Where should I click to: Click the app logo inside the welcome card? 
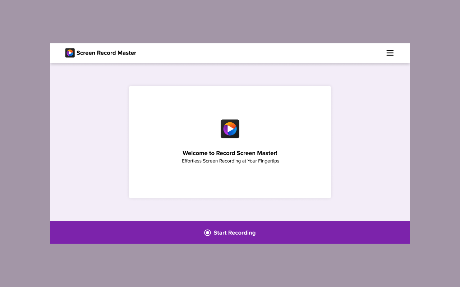tap(230, 128)
